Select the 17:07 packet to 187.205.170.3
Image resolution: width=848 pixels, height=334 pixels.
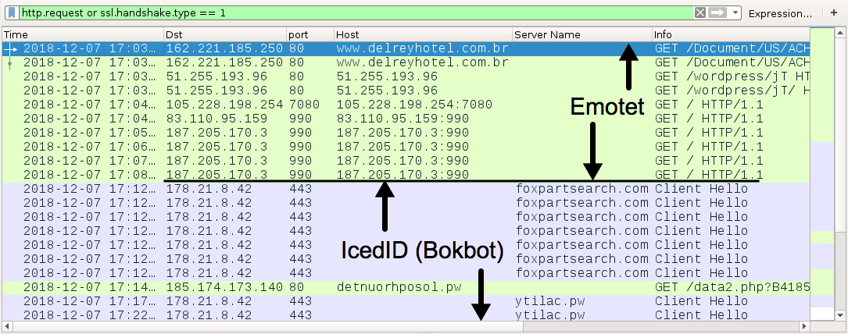[406, 161]
